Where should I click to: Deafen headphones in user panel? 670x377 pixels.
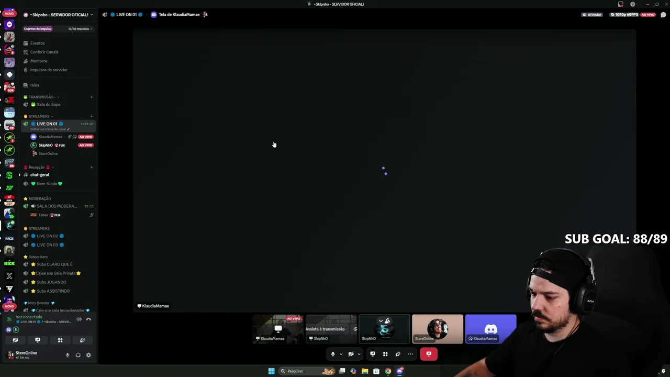(x=78, y=355)
